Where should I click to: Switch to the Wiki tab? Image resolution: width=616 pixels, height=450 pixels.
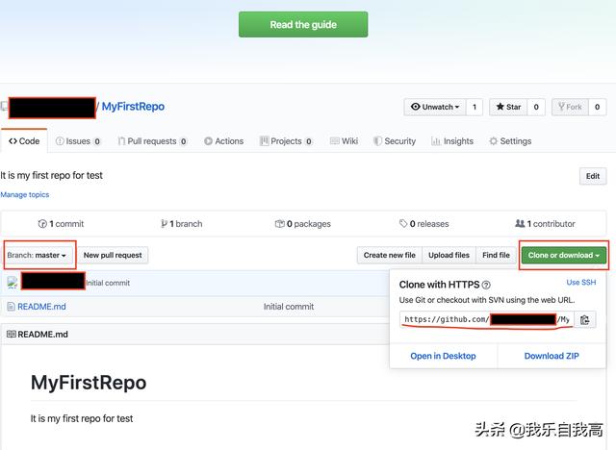tap(345, 141)
